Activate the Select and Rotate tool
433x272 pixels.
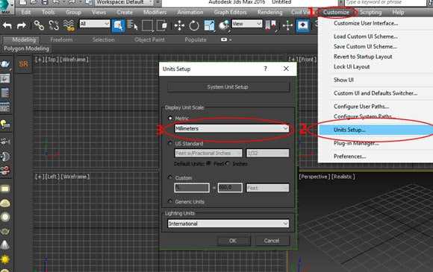pyautogui.click(x=194, y=25)
